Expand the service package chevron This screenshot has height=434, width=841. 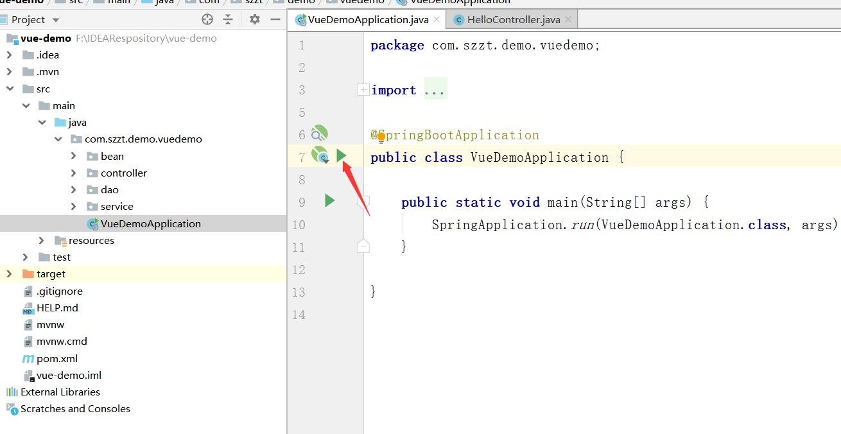click(74, 207)
